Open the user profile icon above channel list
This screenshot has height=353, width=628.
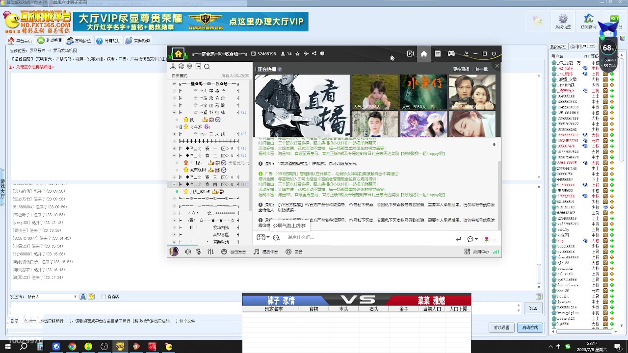[x=173, y=67]
